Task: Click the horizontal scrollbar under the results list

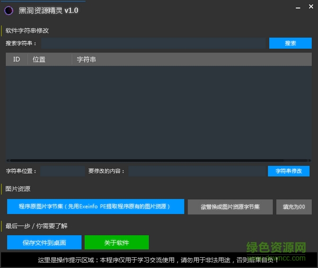Action: [x=159, y=160]
